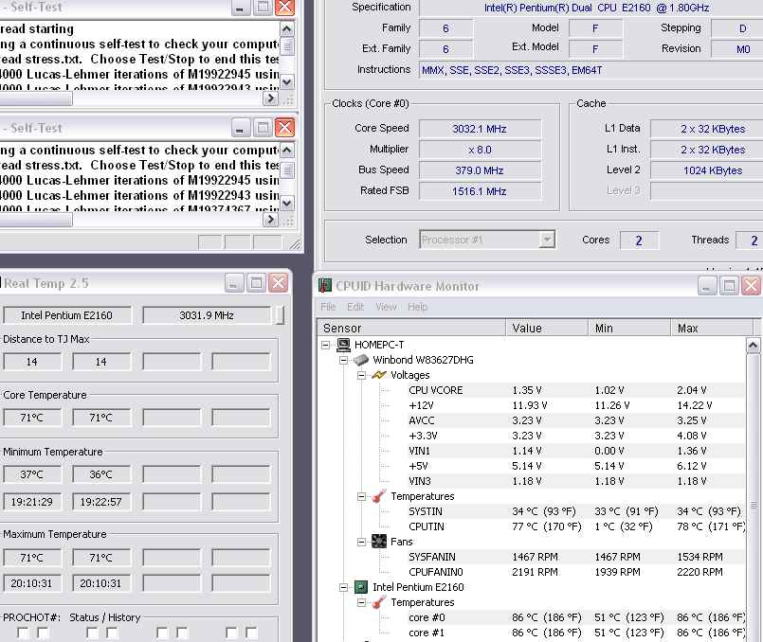Select the CPU VCORE row
The width and height of the screenshot is (763, 642).
pyautogui.click(x=576, y=390)
